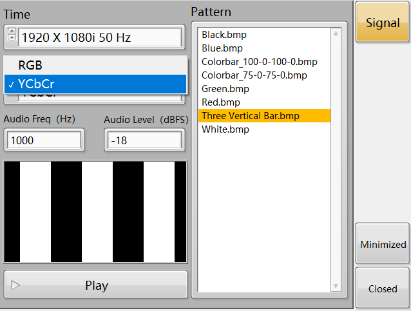Screen dimensions: 411x311
Task: Click the 1920 X 1080i 50 Hz field
Action: (x=99, y=37)
